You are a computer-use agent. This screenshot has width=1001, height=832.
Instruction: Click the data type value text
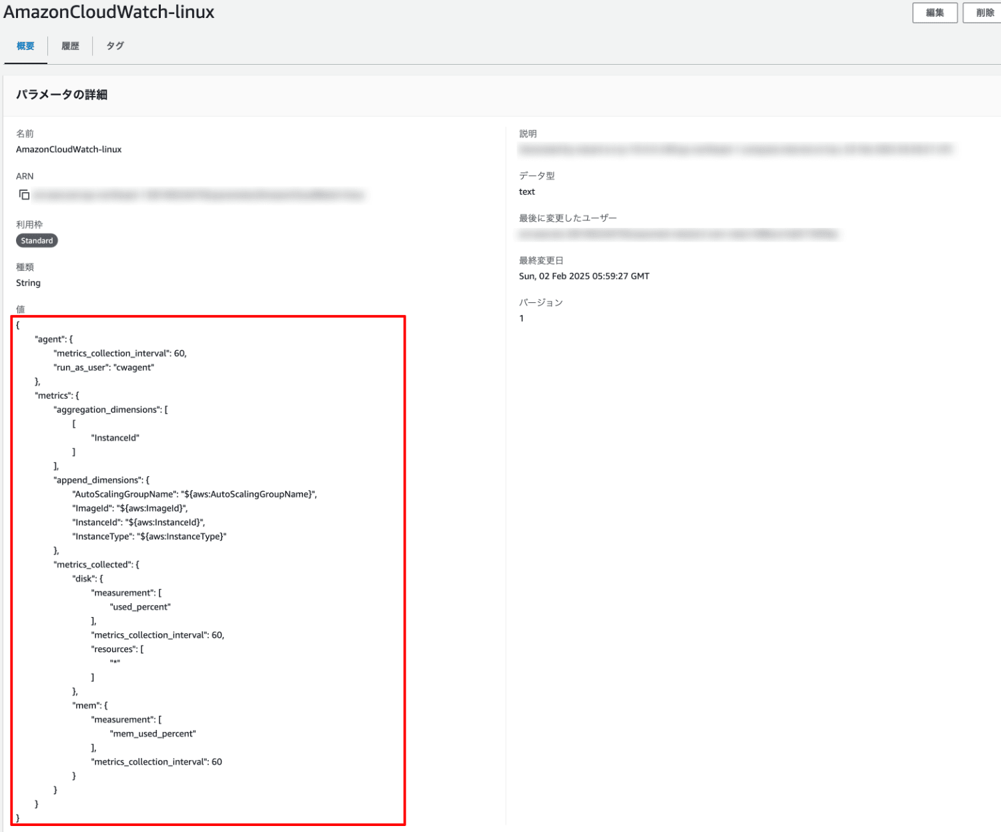[x=527, y=192]
